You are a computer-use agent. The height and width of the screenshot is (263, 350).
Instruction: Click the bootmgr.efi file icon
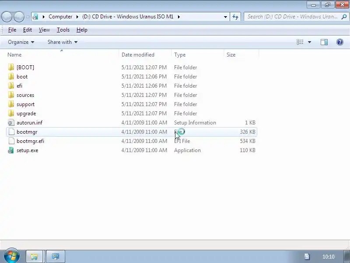point(11,141)
